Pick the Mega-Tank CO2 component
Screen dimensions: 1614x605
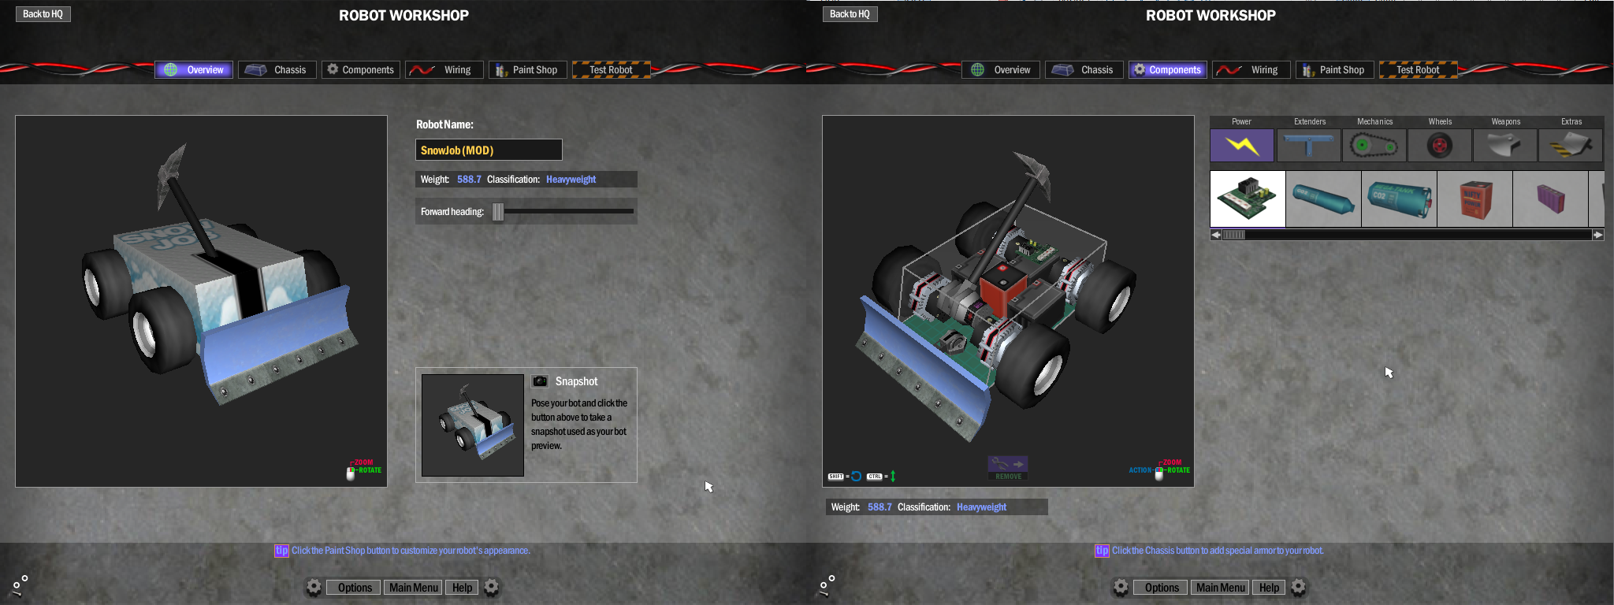[1399, 199]
